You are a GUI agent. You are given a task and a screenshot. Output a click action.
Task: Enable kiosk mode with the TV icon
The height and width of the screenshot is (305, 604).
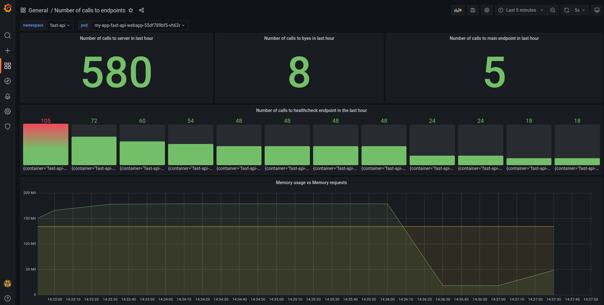597,10
